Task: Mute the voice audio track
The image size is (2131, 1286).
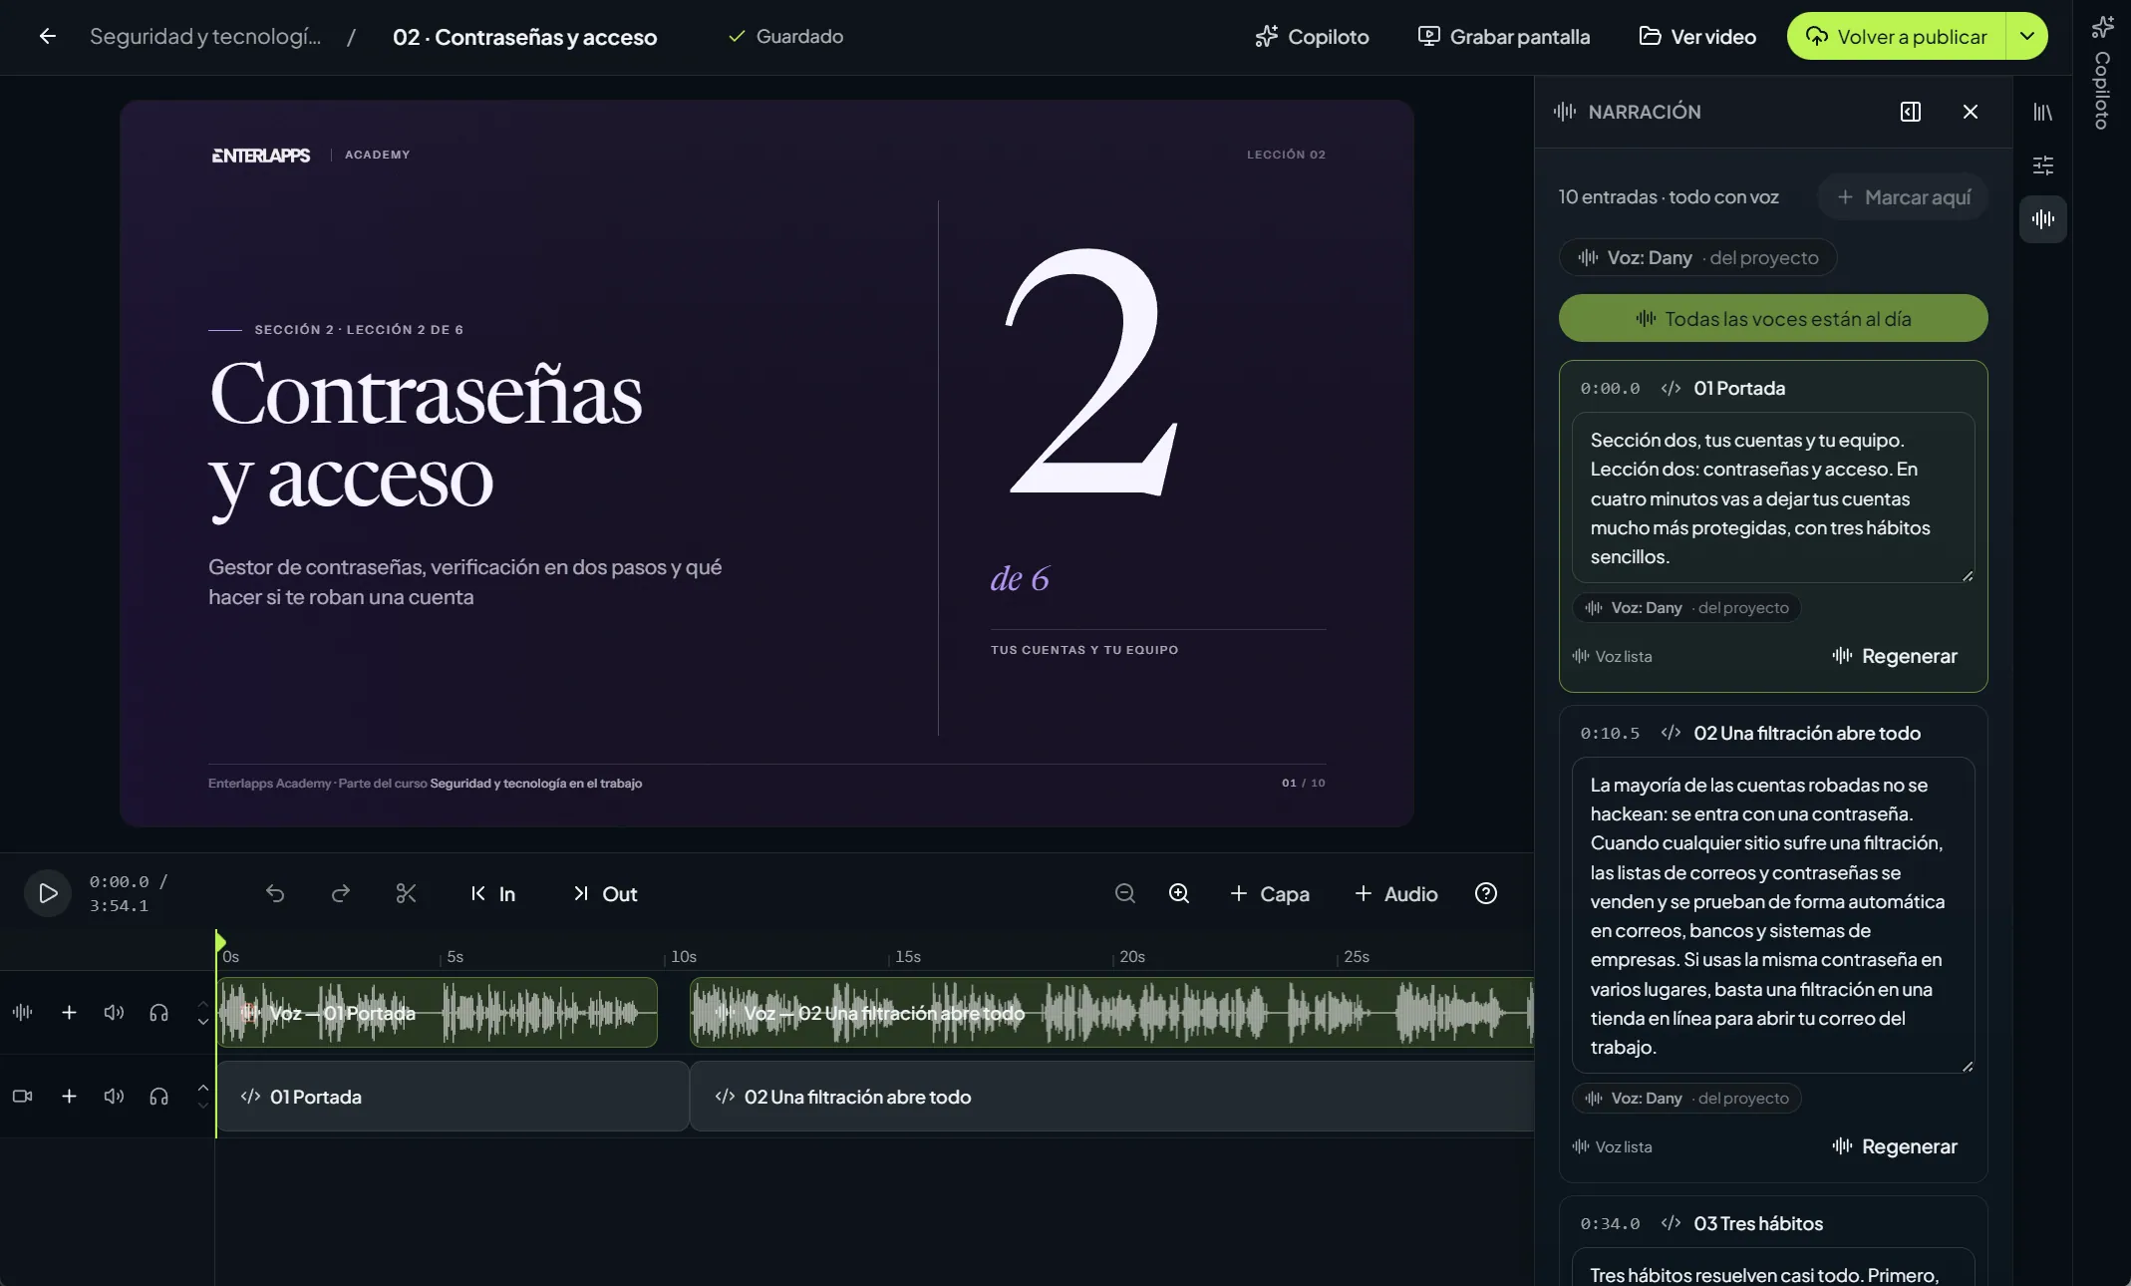Action: (x=115, y=1013)
